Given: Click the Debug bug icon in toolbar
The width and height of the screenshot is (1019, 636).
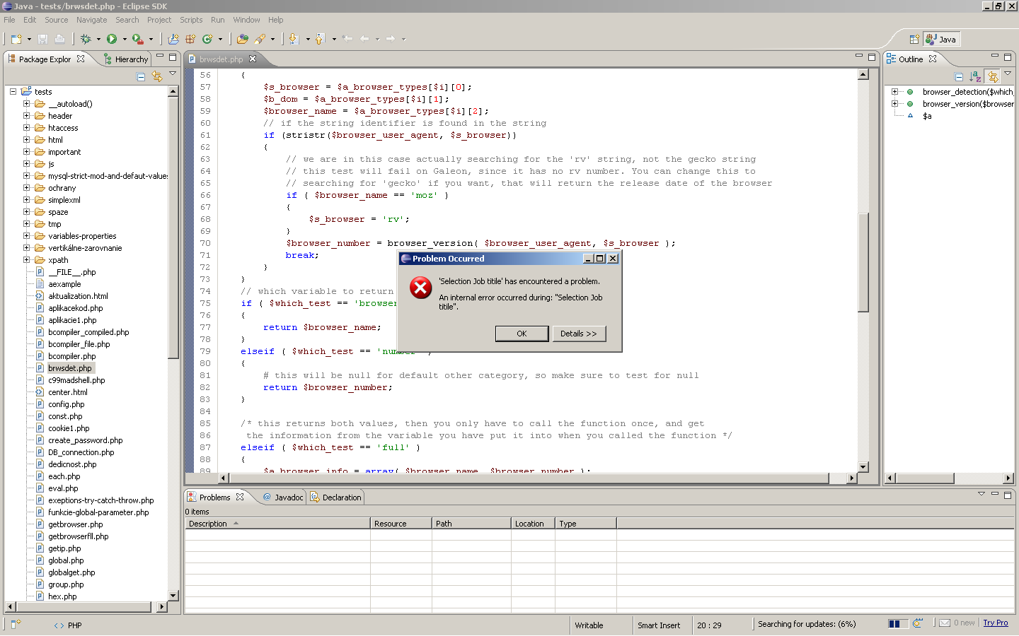Looking at the screenshot, I should pyautogui.click(x=86, y=39).
